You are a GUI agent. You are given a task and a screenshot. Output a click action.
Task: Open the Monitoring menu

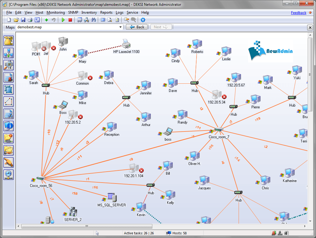coord(55,12)
